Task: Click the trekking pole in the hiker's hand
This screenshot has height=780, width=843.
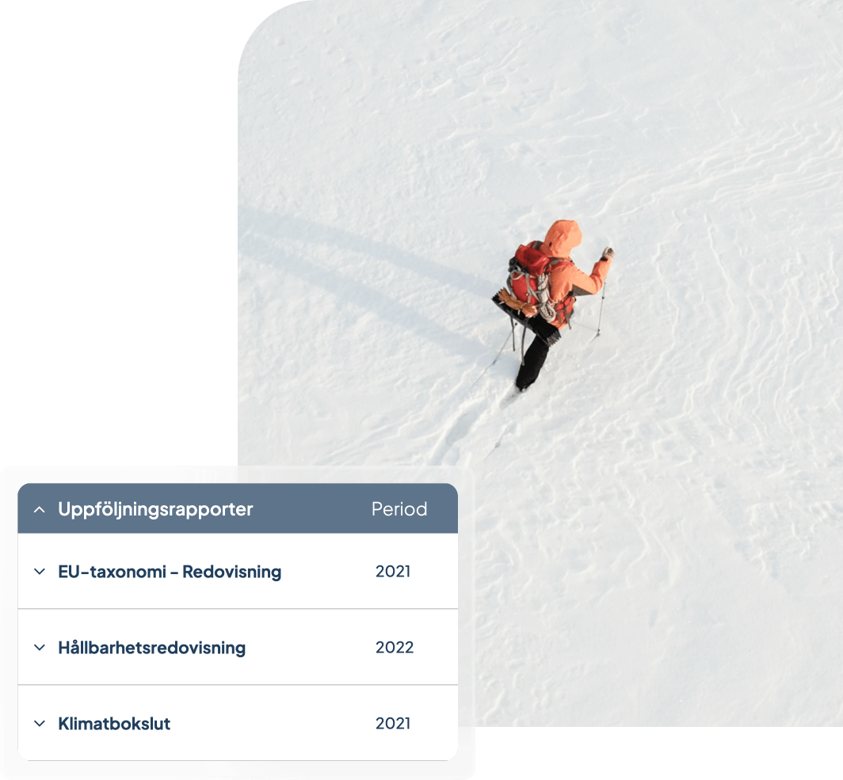Action: [x=601, y=306]
